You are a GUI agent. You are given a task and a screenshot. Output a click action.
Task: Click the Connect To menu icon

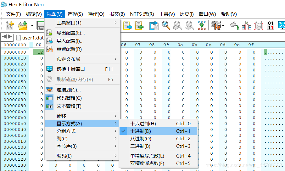49,90
